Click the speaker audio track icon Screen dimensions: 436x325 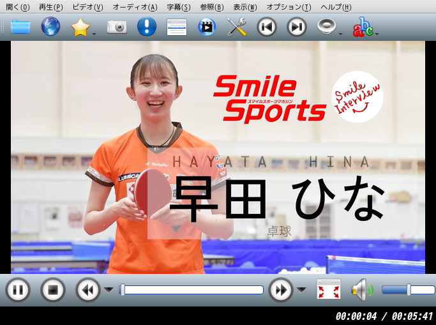tap(326, 27)
